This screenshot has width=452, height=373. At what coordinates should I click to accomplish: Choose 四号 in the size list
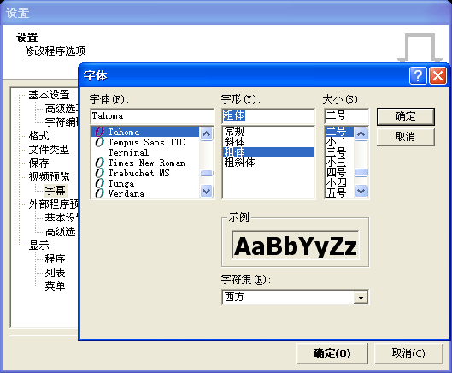(336, 173)
